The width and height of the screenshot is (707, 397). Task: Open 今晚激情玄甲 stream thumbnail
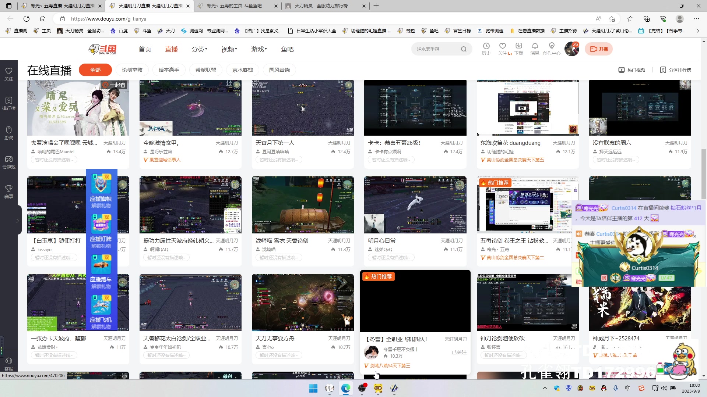click(x=190, y=108)
